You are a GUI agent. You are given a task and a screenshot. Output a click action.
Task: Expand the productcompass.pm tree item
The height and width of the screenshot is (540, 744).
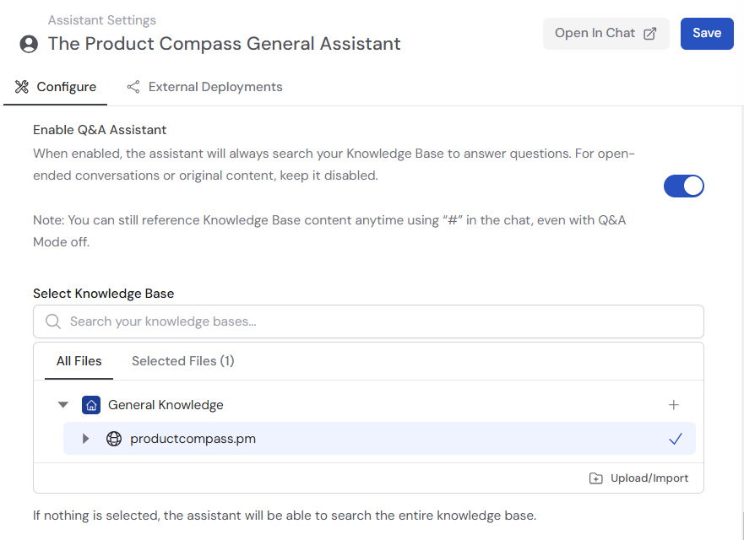(85, 439)
